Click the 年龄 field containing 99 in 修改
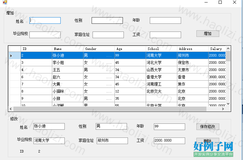243x160 pixels. (170, 127)
